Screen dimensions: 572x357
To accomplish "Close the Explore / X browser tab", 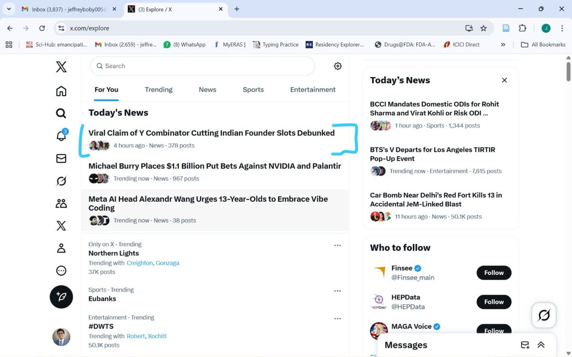I will tap(220, 9).
